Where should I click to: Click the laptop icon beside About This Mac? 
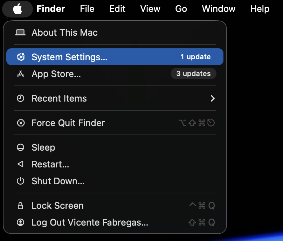pos(20,33)
